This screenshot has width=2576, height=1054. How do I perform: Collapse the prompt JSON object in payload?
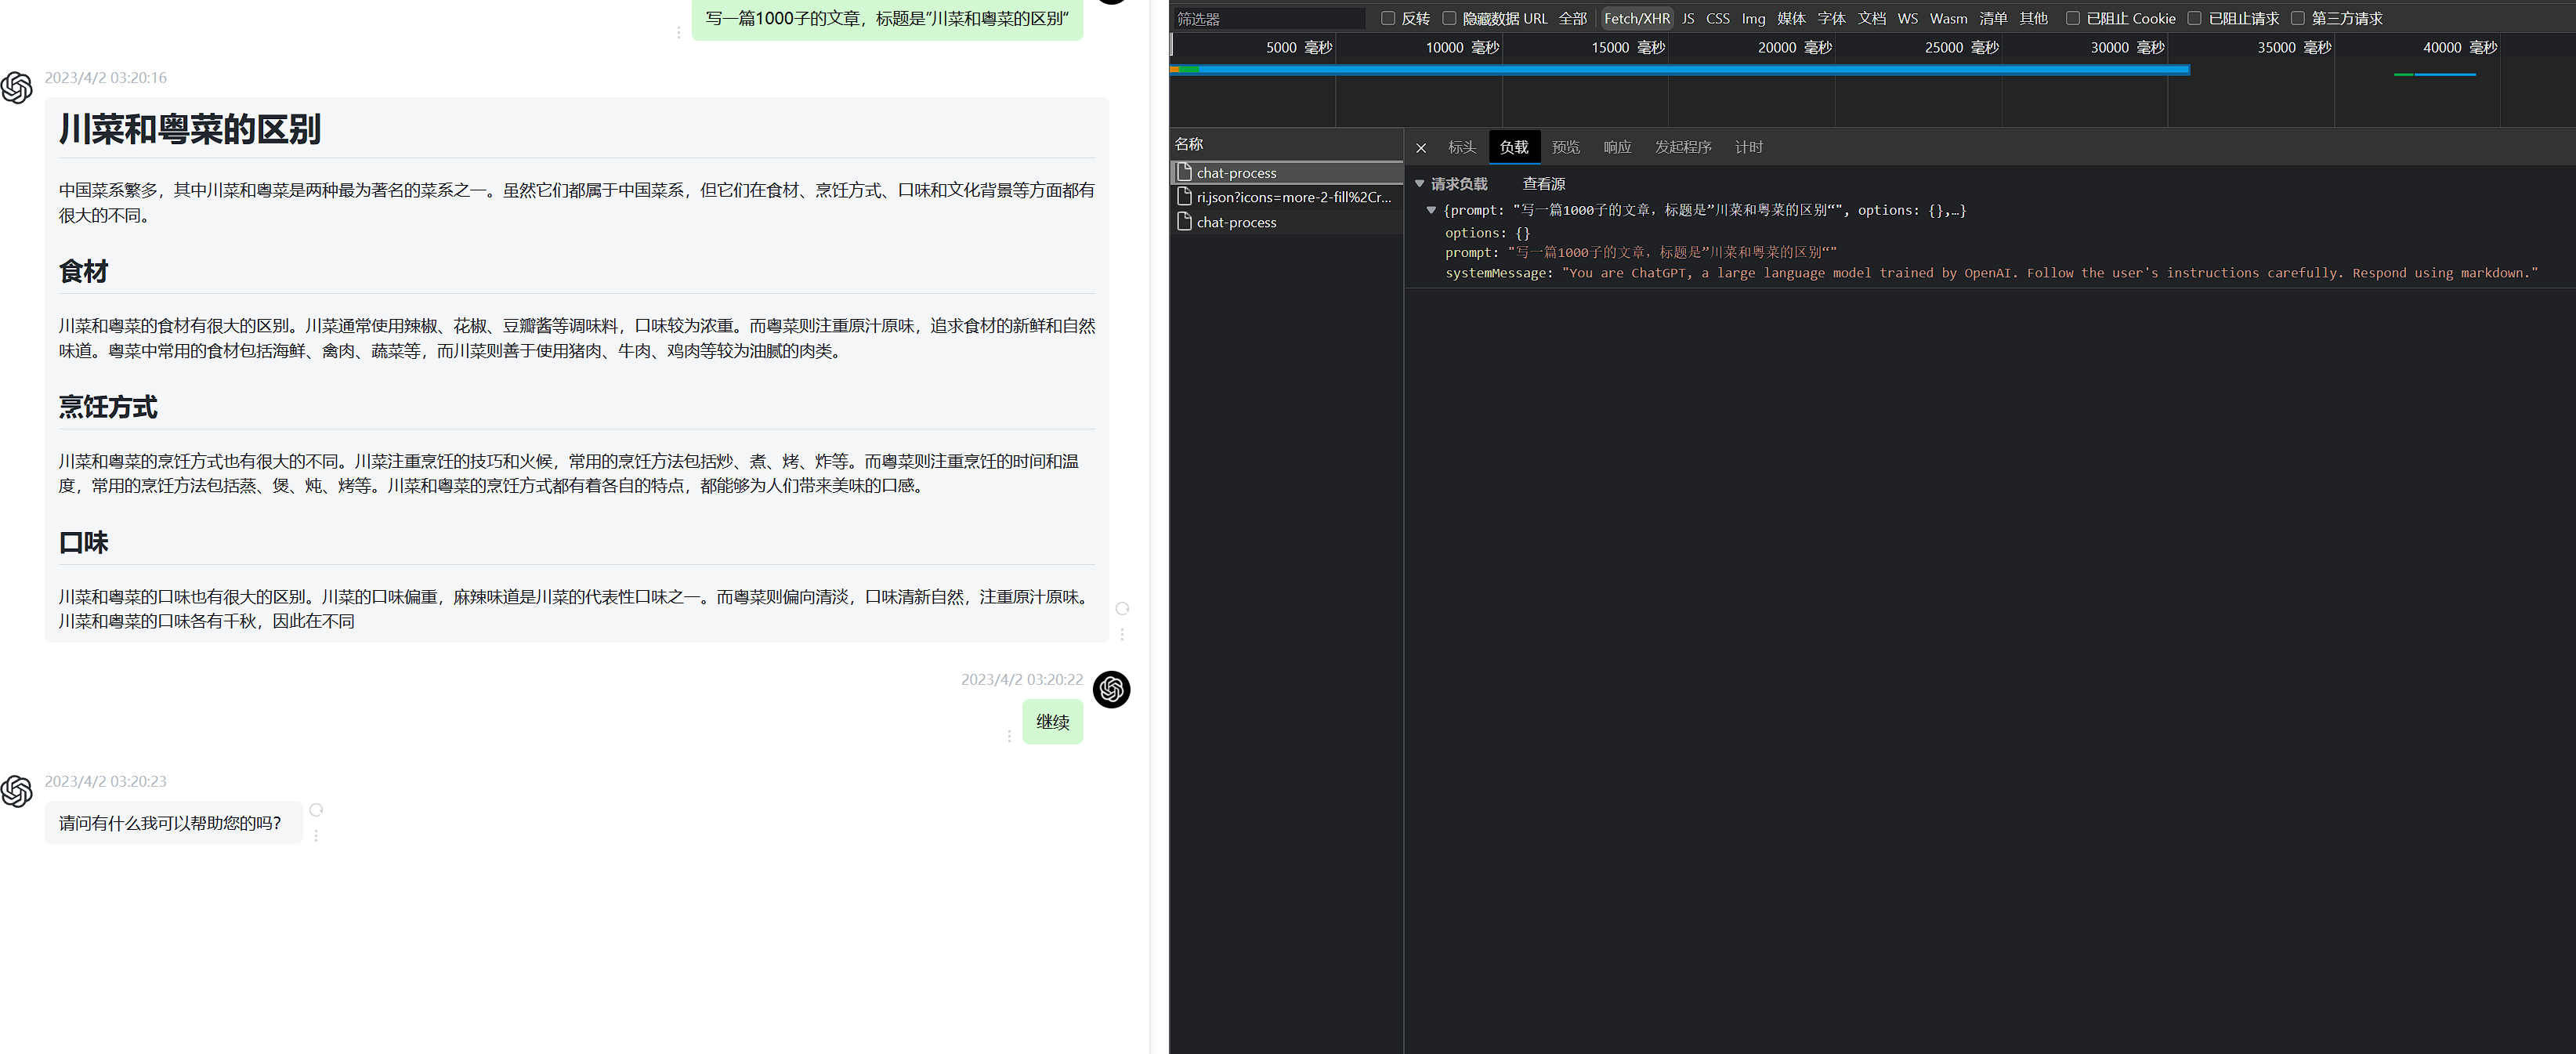tap(1432, 210)
